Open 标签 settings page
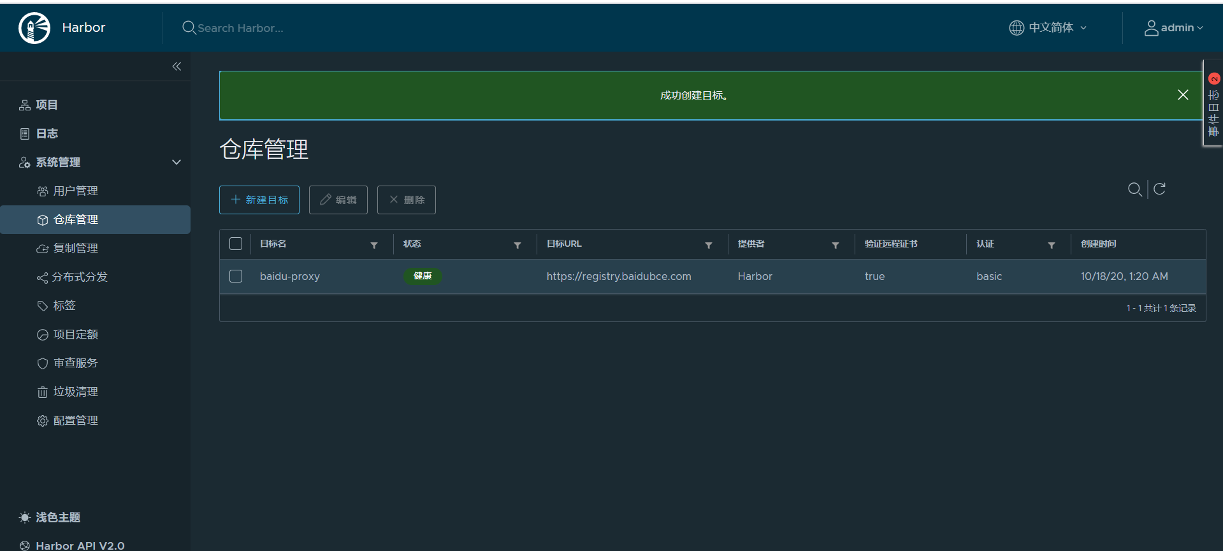The height and width of the screenshot is (551, 1223). tap(64, 305)
